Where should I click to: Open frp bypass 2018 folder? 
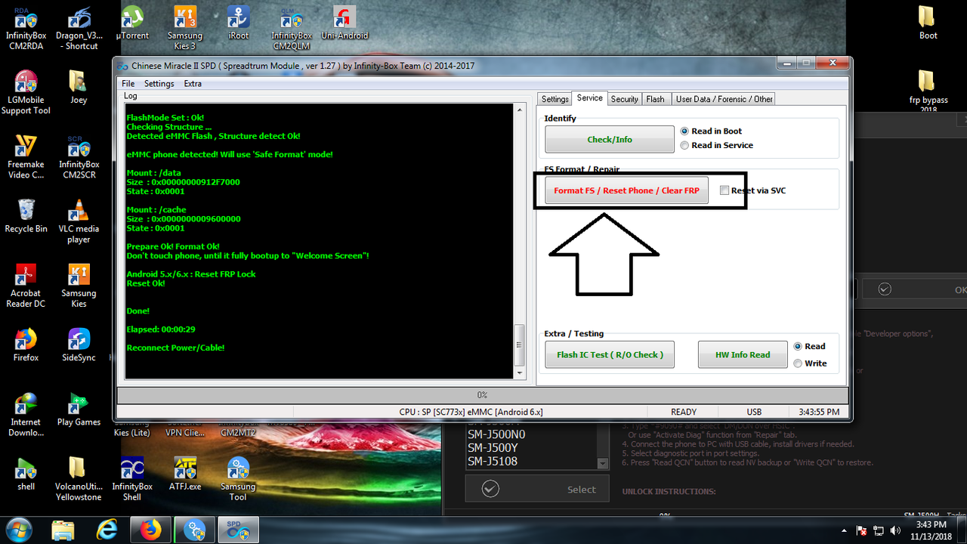928,91
